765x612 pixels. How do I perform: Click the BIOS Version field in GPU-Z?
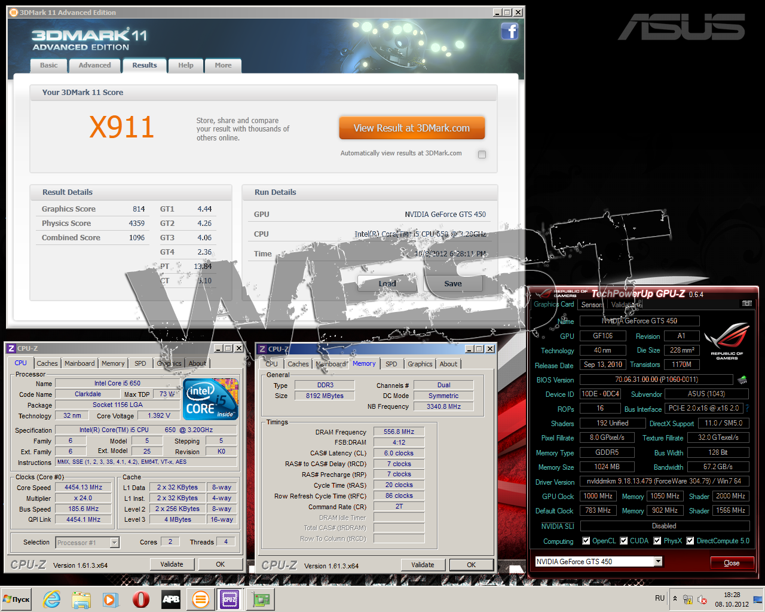pyautogui.click(x=656, y=380)
